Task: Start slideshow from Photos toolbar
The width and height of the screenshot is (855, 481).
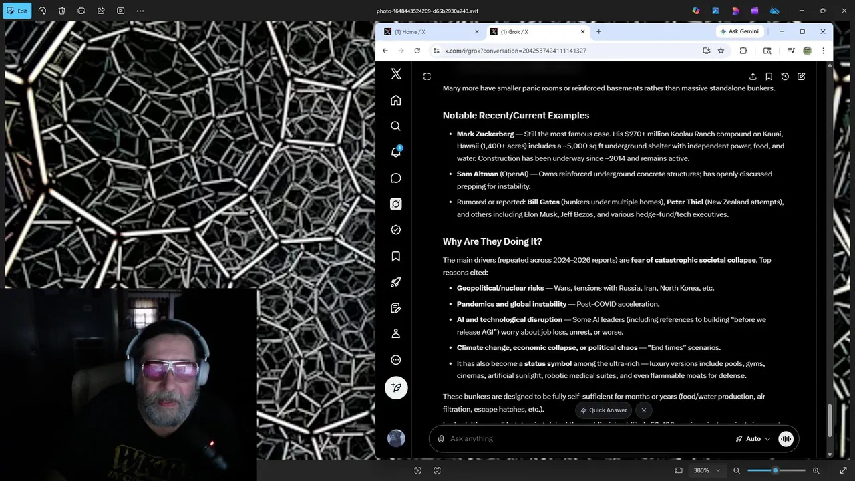Action: (x=120, y=11)
